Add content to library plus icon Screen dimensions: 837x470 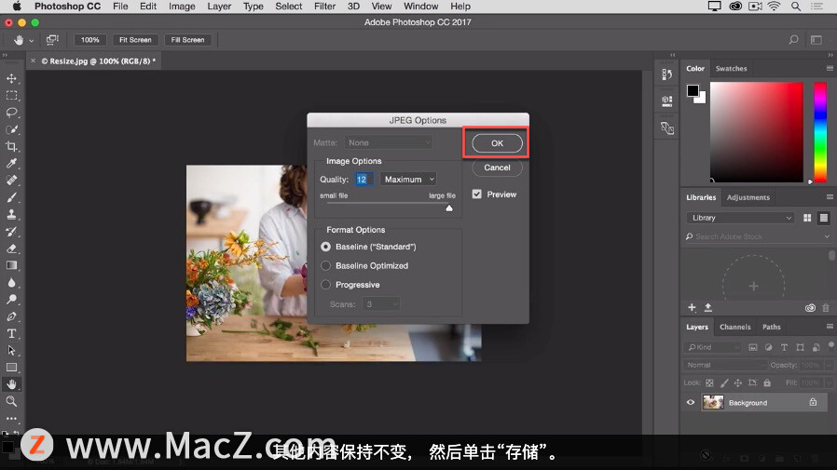point(692,307)
